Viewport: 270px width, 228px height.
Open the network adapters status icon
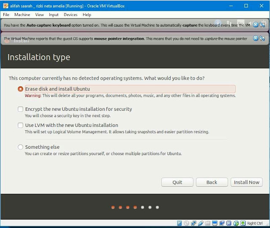coord(193,223)
